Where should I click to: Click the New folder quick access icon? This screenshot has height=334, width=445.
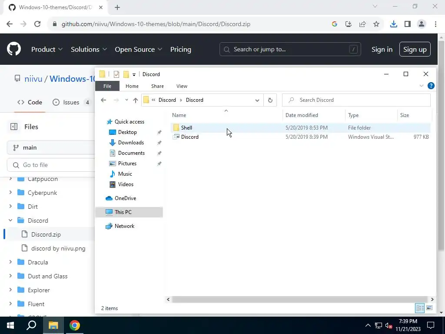(x=126, y=74)
